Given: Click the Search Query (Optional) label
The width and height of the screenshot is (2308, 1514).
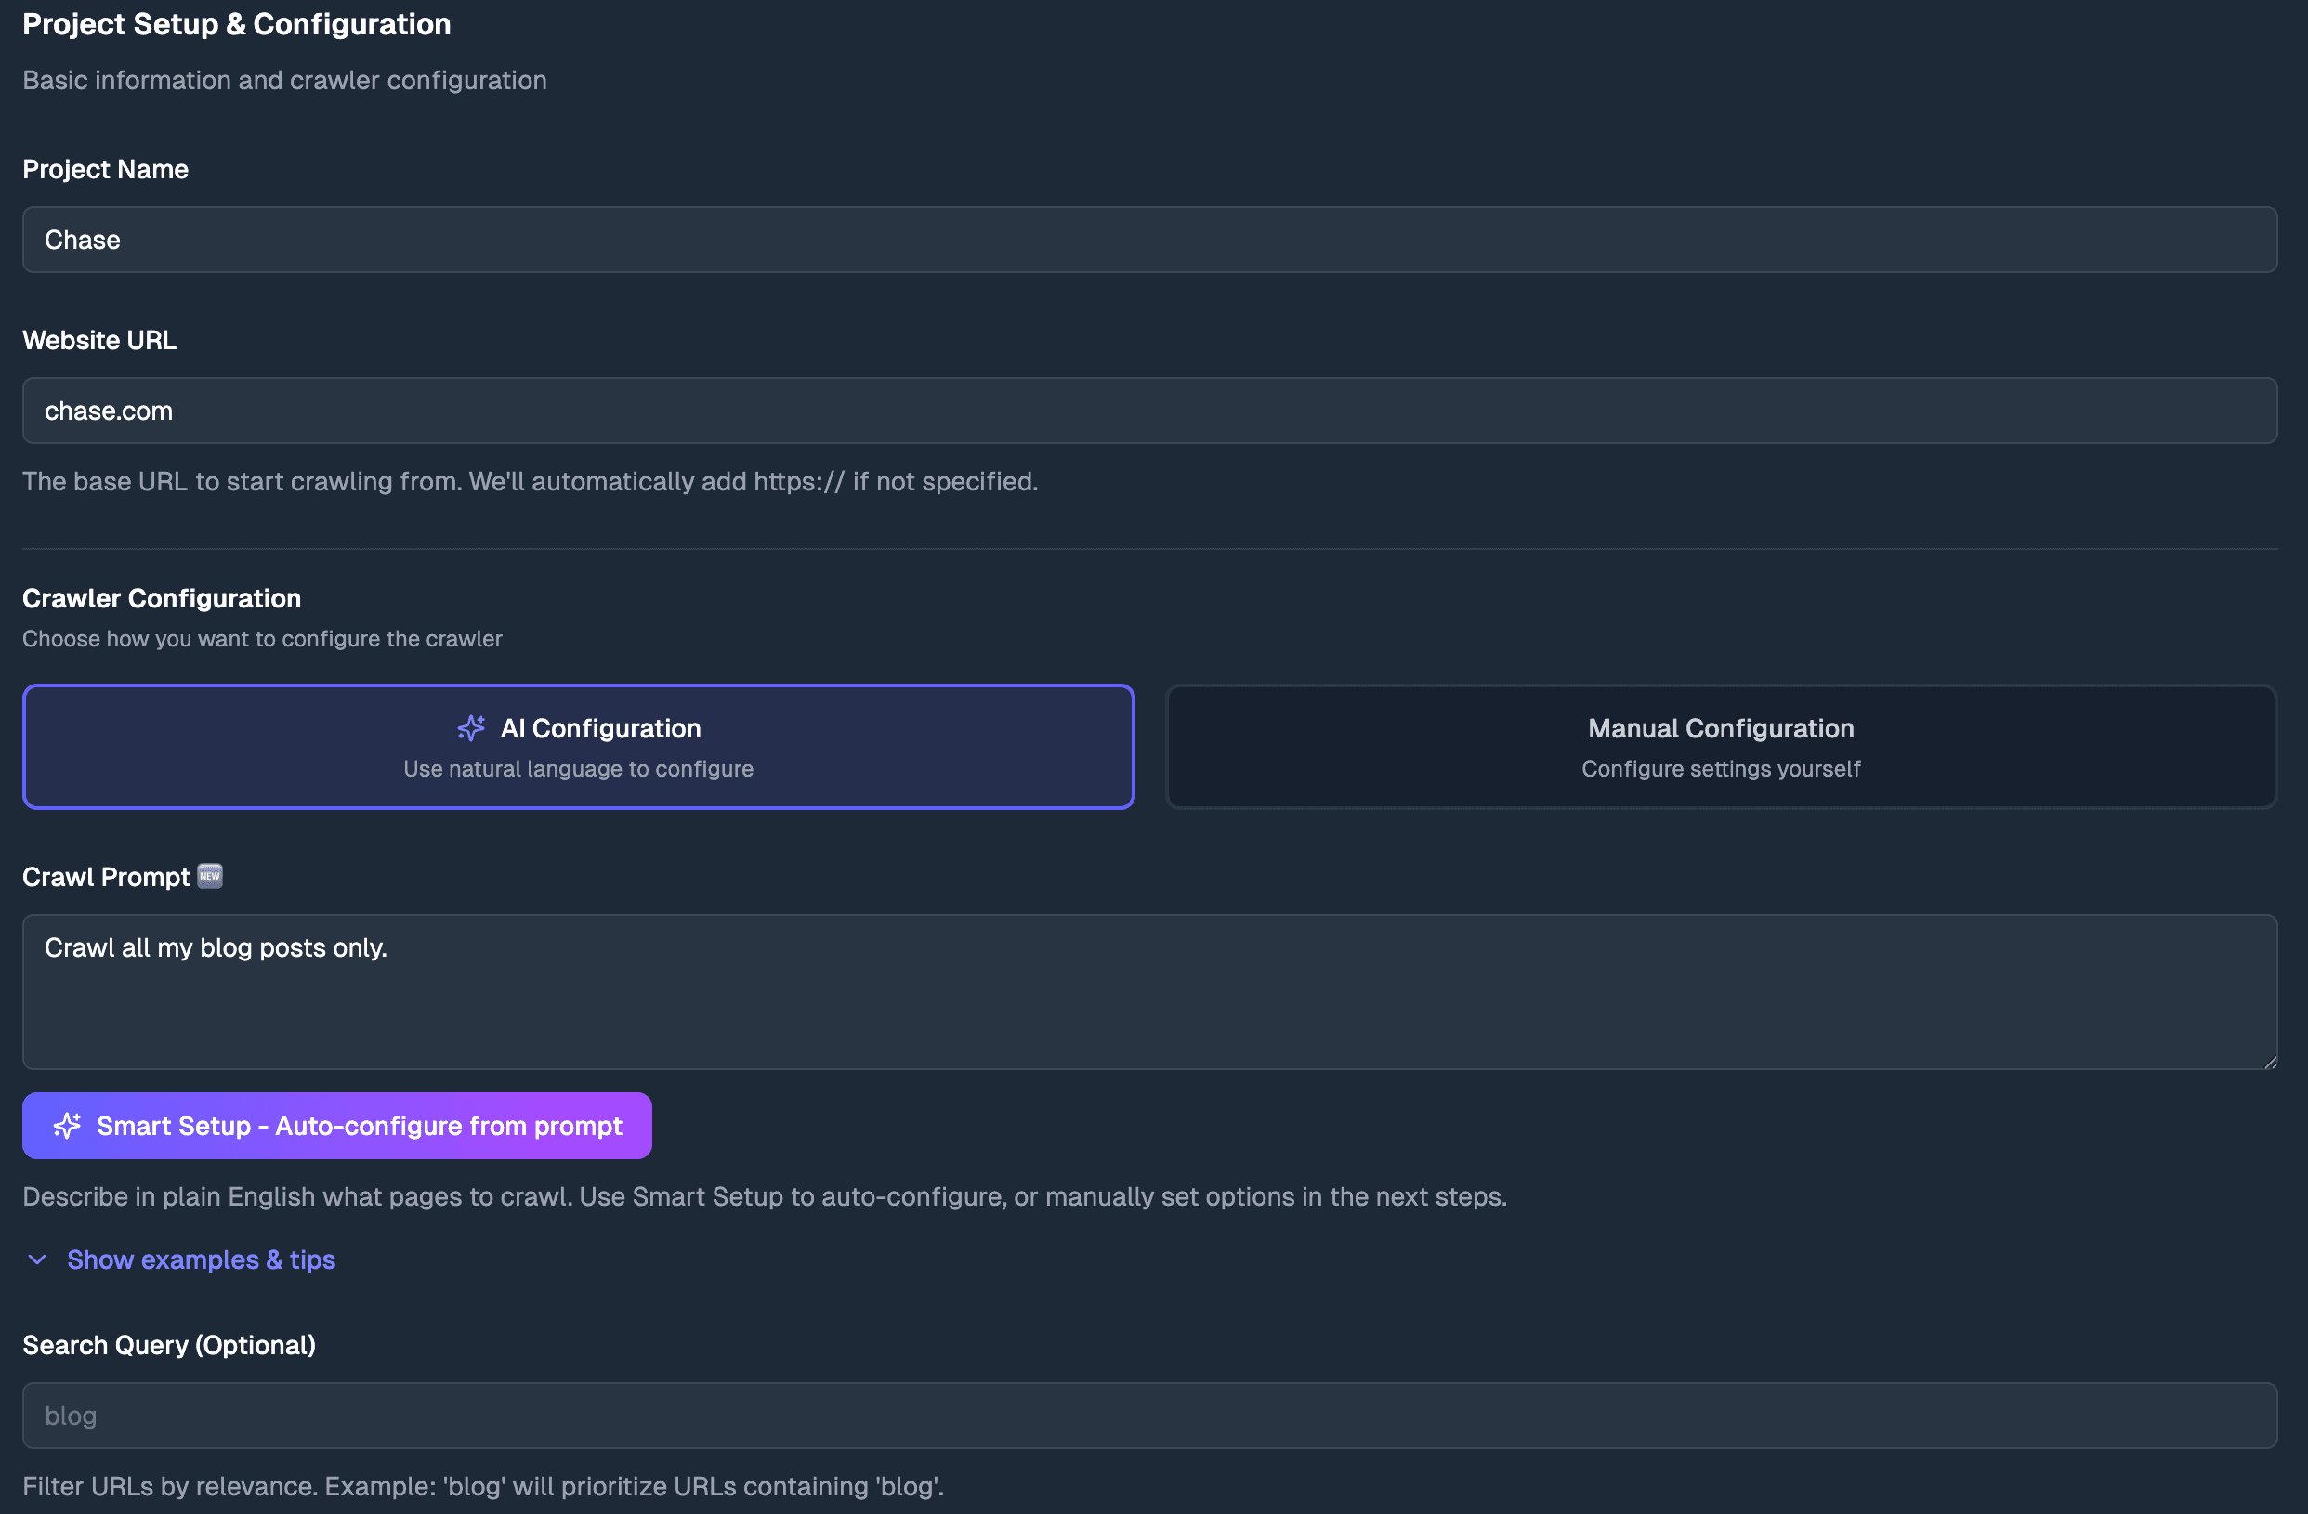Looking at the screenshot, I should click(x=170, y=1345).
